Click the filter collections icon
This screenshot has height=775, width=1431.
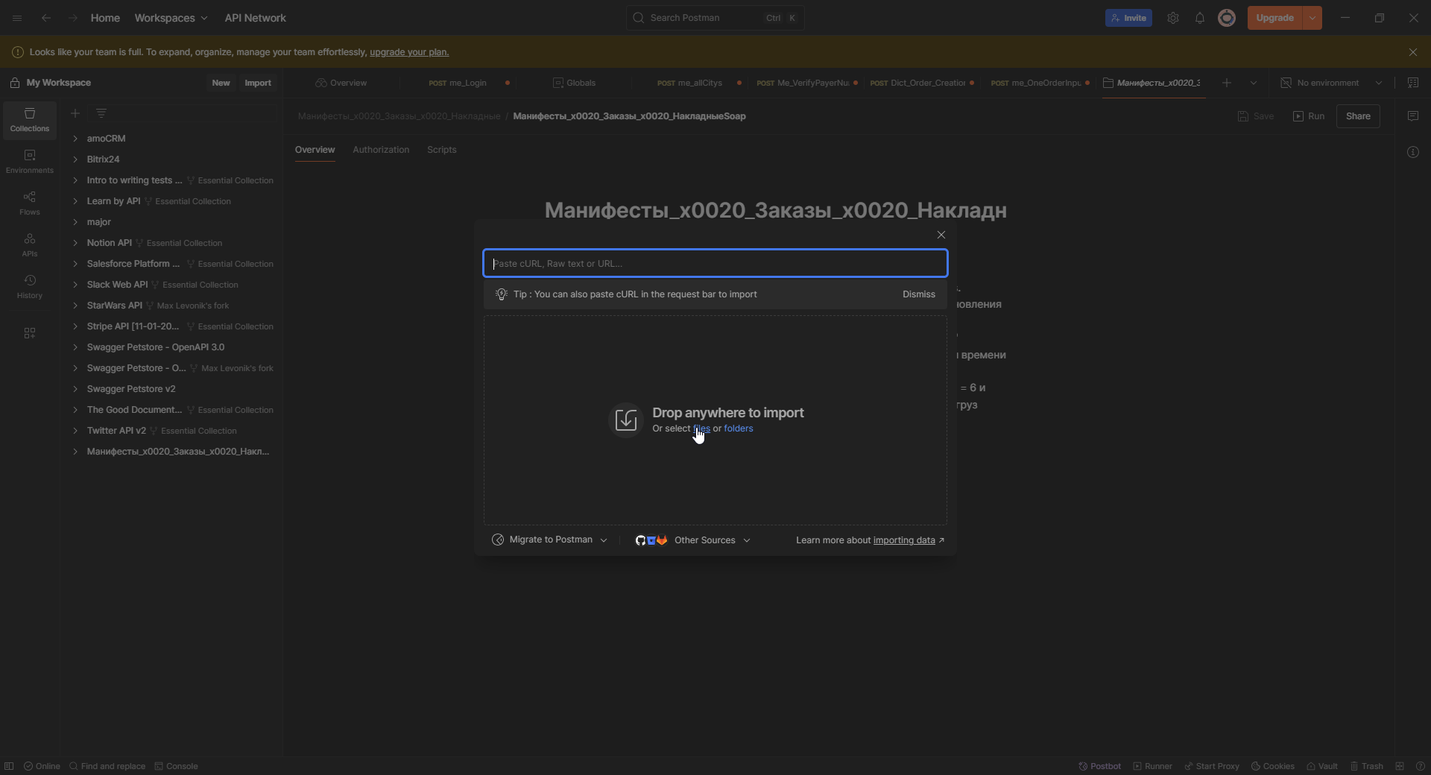[101, 113]
